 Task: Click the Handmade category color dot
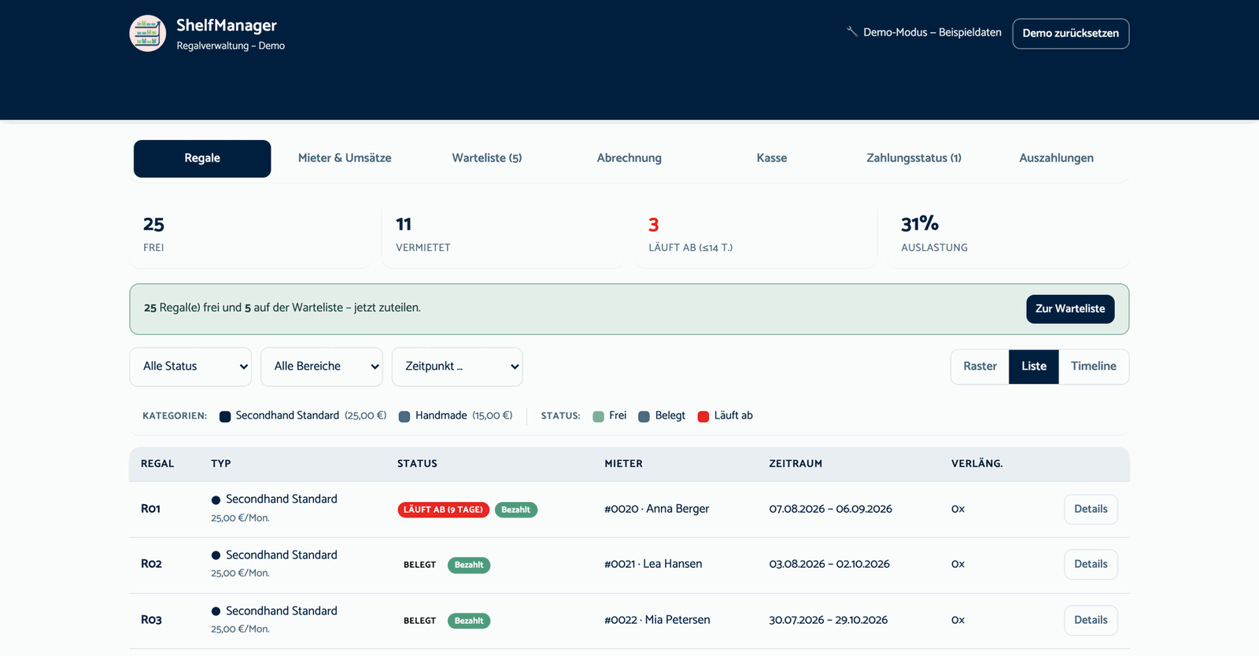pyautogui.click(x=404, y=416)
